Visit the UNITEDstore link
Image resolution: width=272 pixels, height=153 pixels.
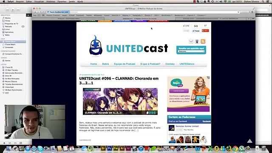click(x=187, y=64)
